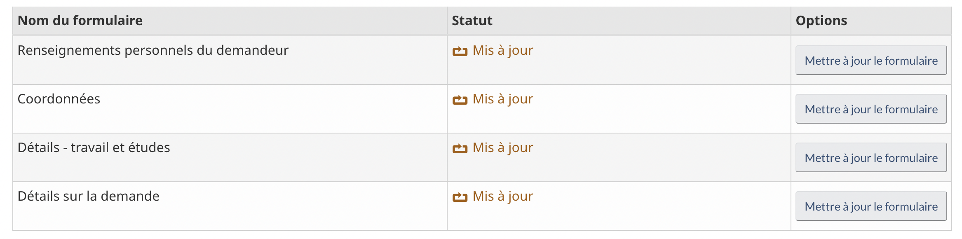Click the status icon for Détails sur la demande
This screenshot has height=239, width=962.
tap(460, 197)
